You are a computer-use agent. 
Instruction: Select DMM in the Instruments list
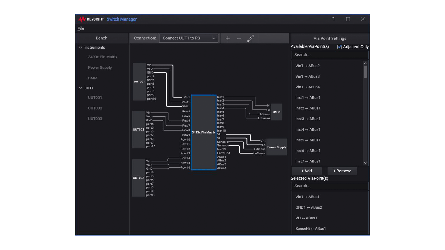[x=93, y=78]
